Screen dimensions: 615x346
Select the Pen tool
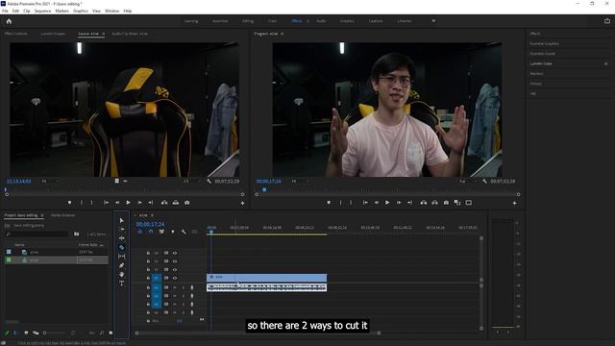122,265
